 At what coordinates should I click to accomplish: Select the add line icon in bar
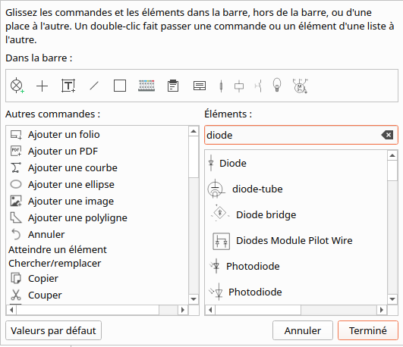(94, 86)
